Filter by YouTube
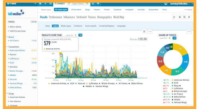The width and height of the screenshot is (199, 109). (x=141, y=10)
